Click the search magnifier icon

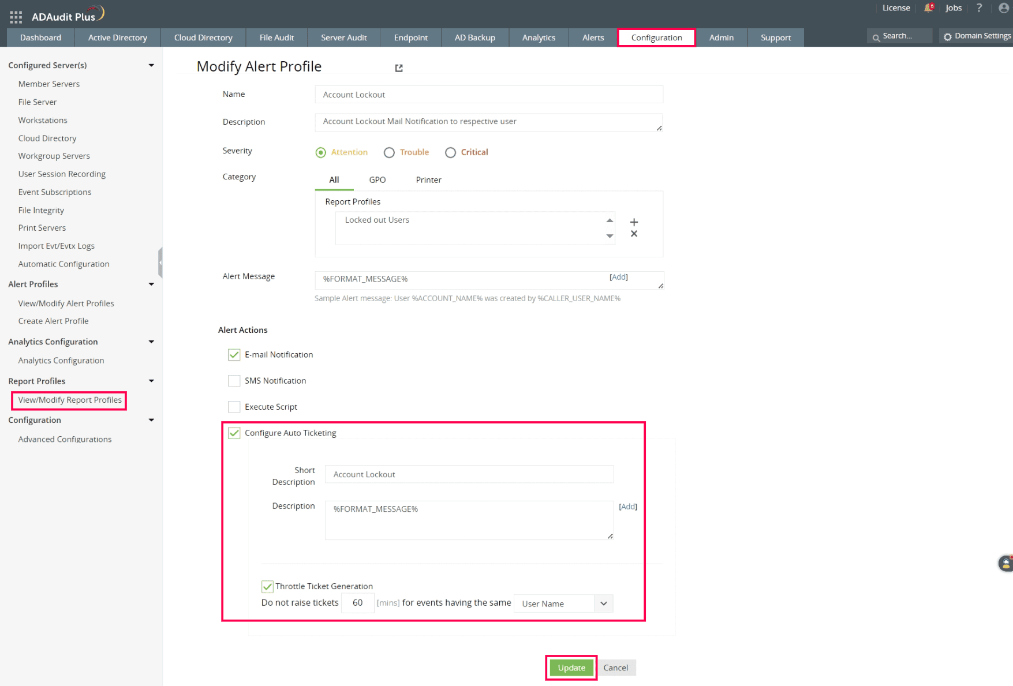pos(876,38)
